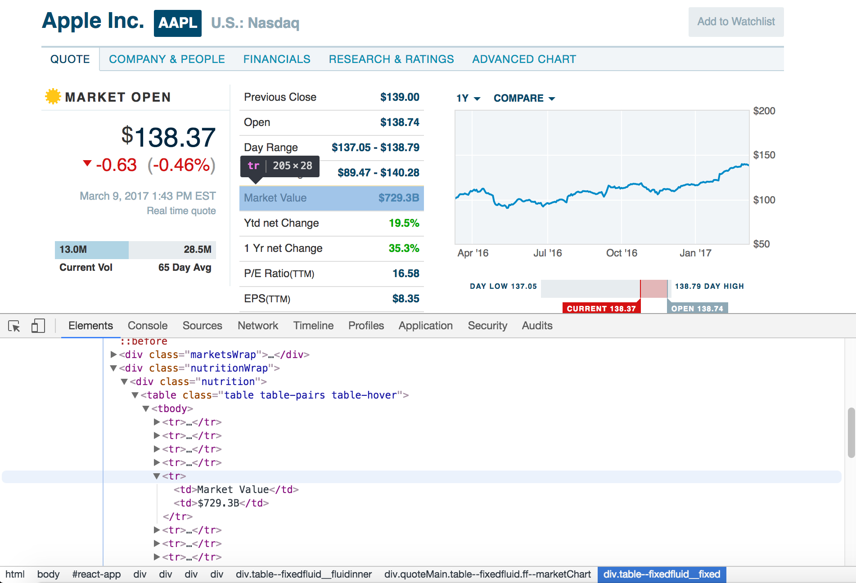This screenshot has width=856, height=583.
Task: Click the red down-arrow price change indicator
Action: click(x=87, y=163)
